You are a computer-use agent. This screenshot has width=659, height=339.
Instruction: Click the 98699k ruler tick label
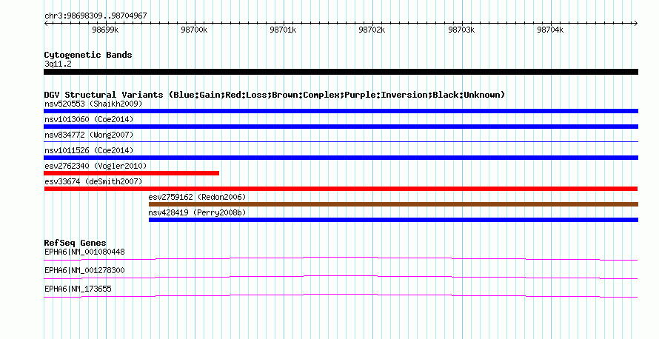(x=105, y=30)
